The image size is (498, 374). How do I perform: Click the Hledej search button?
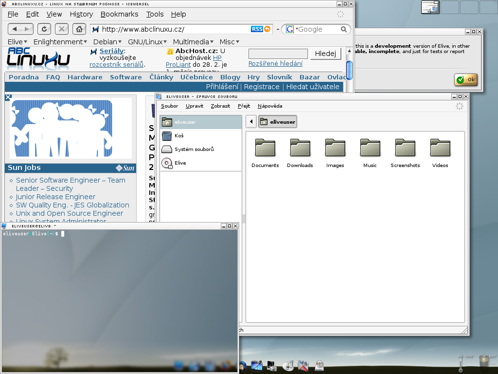tap(325, 54)
